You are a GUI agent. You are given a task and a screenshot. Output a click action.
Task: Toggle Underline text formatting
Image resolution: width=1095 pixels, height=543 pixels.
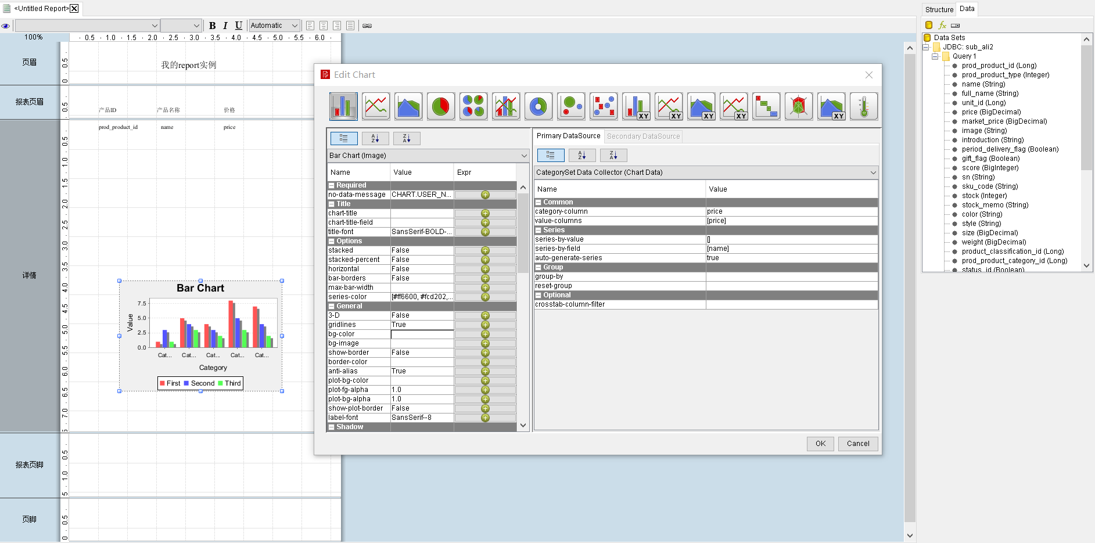[x=239, y=26]
